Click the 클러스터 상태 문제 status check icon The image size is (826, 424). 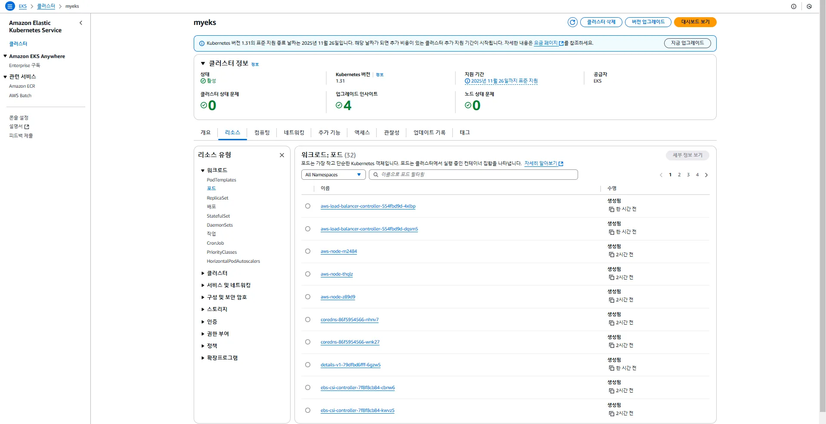pos(204,105)
